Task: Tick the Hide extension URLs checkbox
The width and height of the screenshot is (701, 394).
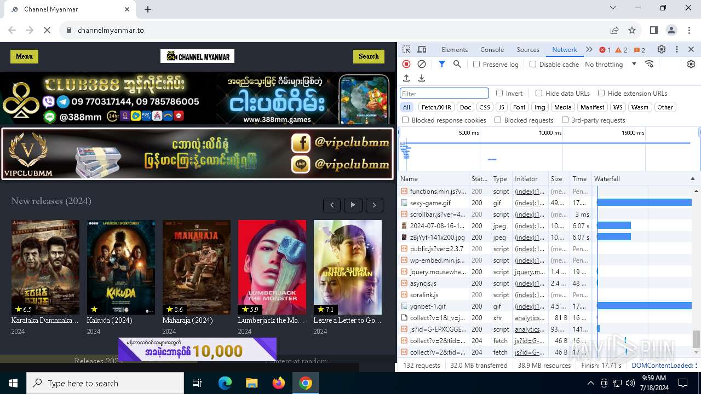Action: 601,93
